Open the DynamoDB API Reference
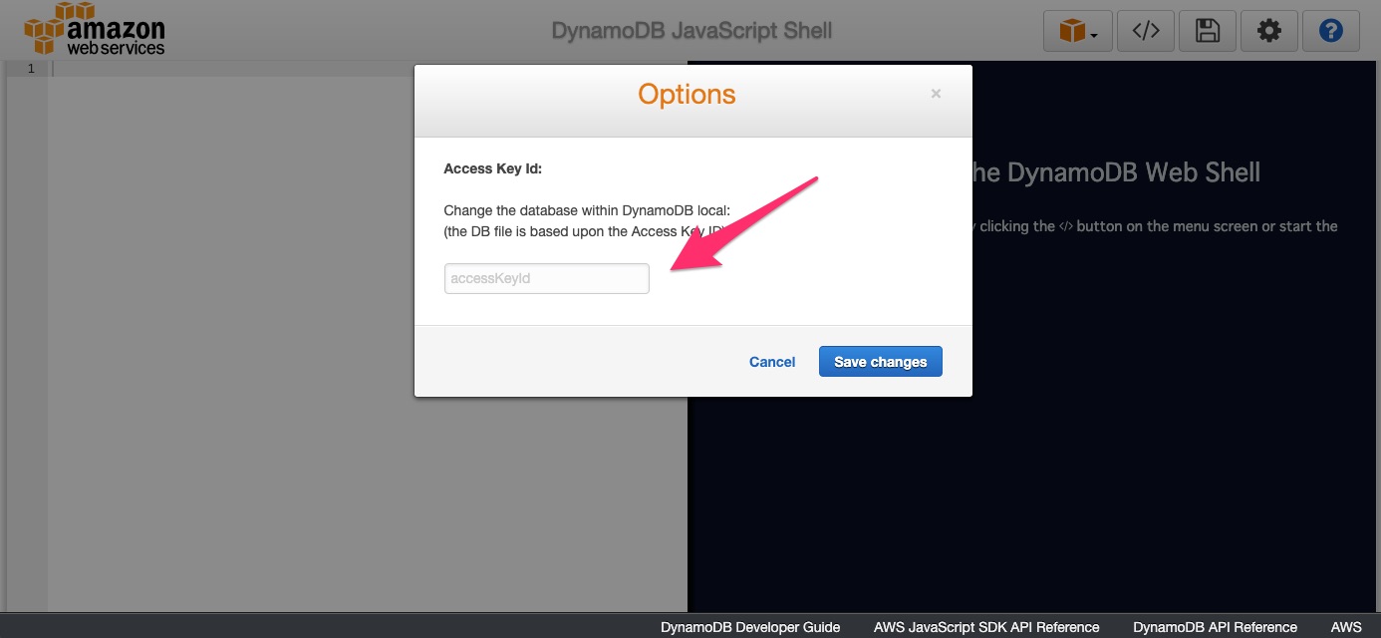The width and height of the screenshot is (1381, 638). coord(1215,627)
